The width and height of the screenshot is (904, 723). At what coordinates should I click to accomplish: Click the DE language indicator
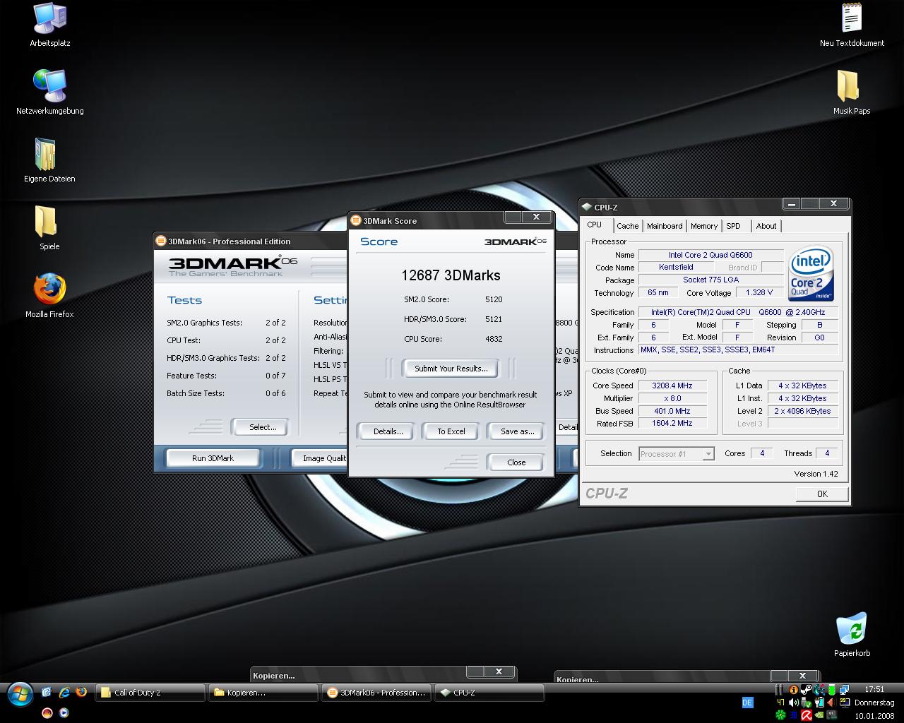(748, 703)
